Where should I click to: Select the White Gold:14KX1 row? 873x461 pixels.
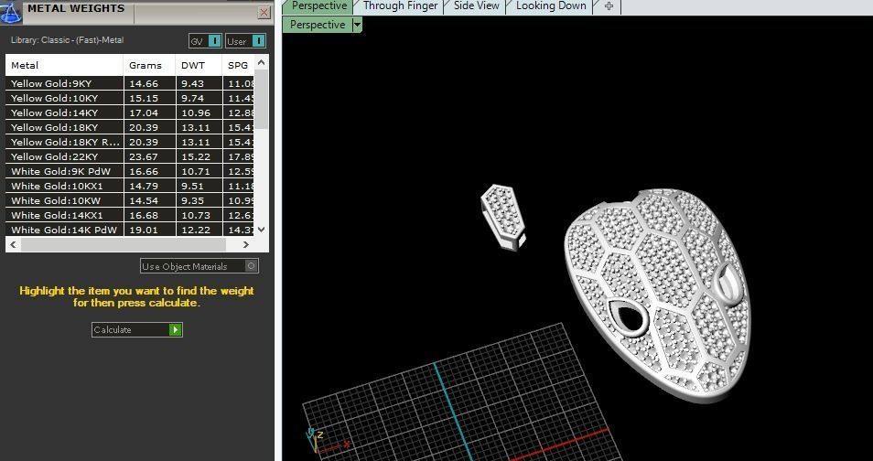click(x=130, y=215)
